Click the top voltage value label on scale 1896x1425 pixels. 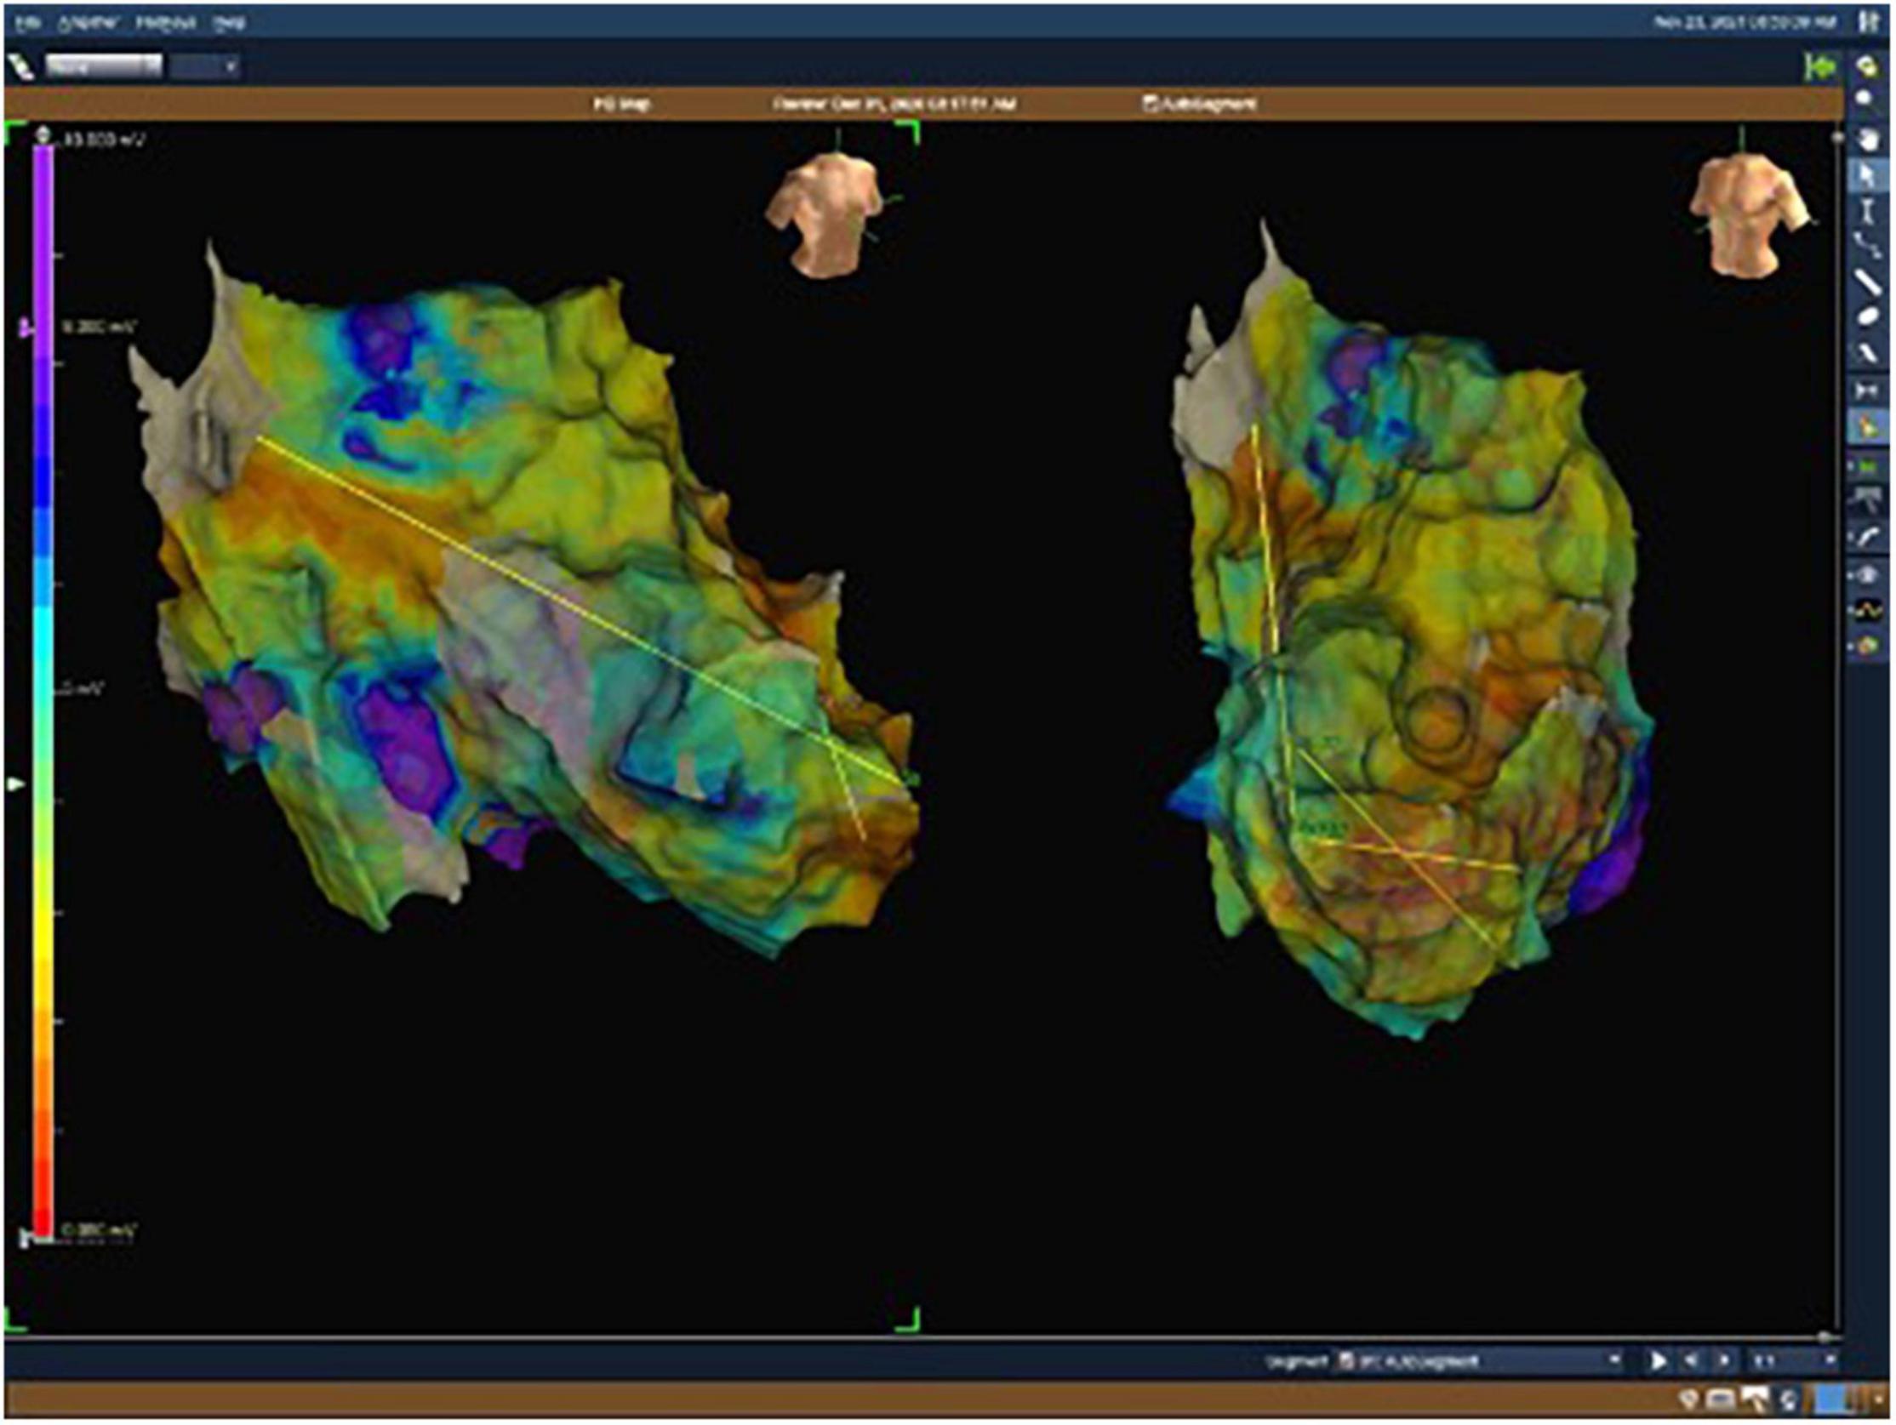coord(105,139)
